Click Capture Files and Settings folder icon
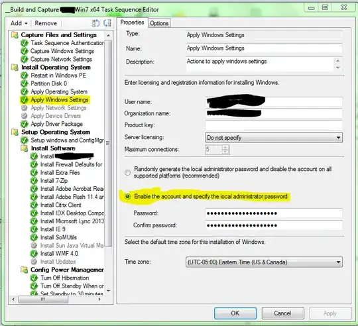Image resolution: width=358 pixels, height=326 pixels. coord(15,35)
